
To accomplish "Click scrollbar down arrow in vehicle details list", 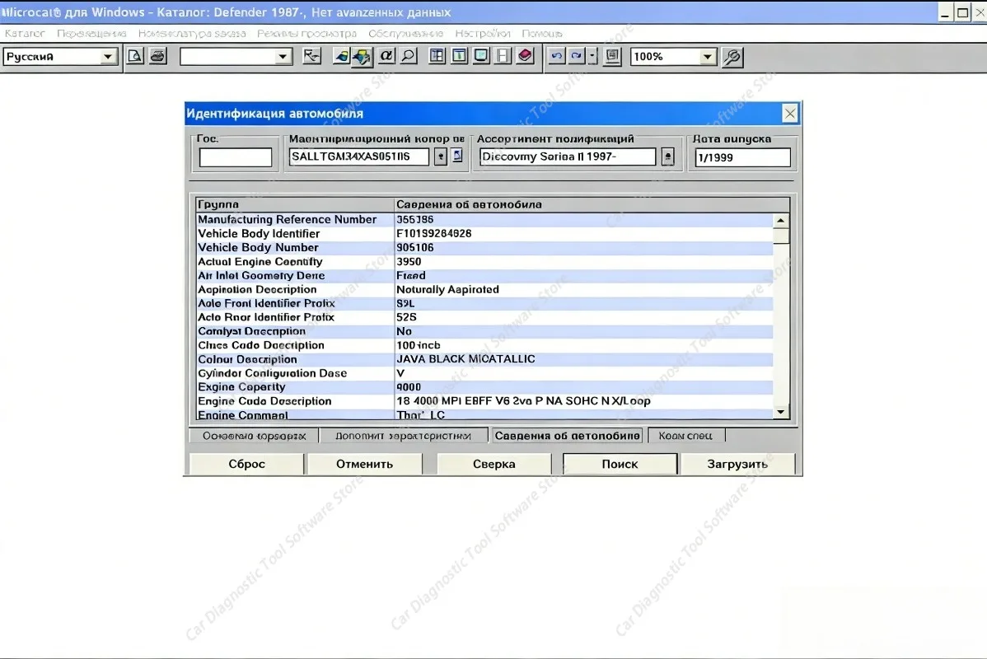I will 780,412.
